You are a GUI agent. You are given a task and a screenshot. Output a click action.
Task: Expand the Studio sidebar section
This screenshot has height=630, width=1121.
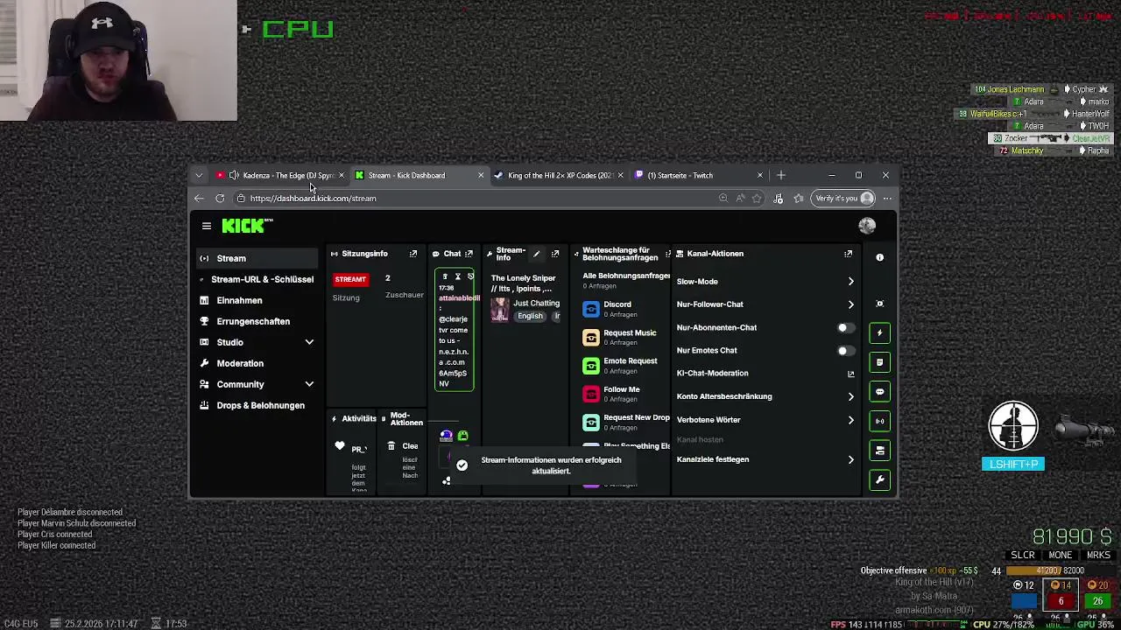[309, 342]
